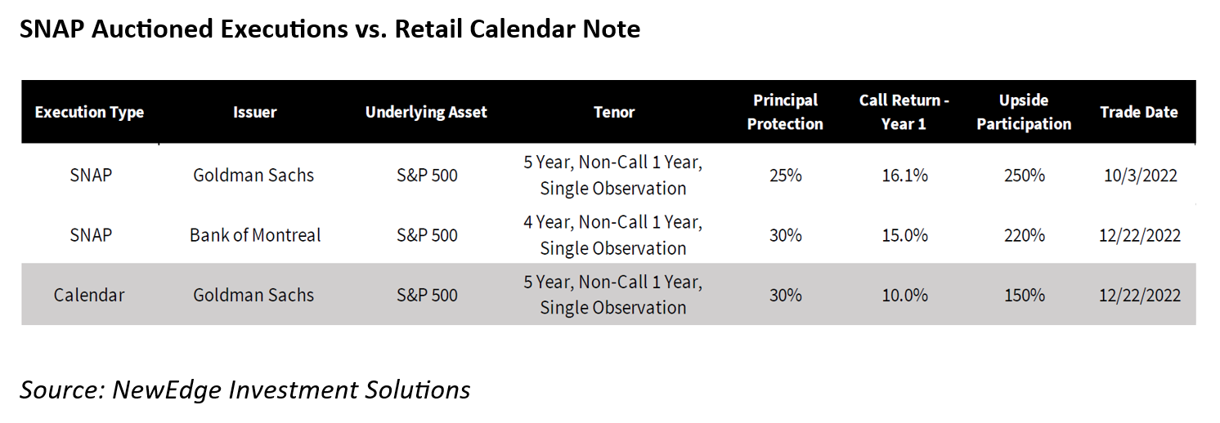Click the Principal Protection header
Viewport: 1220px width, 423px height.
(785, 112)
